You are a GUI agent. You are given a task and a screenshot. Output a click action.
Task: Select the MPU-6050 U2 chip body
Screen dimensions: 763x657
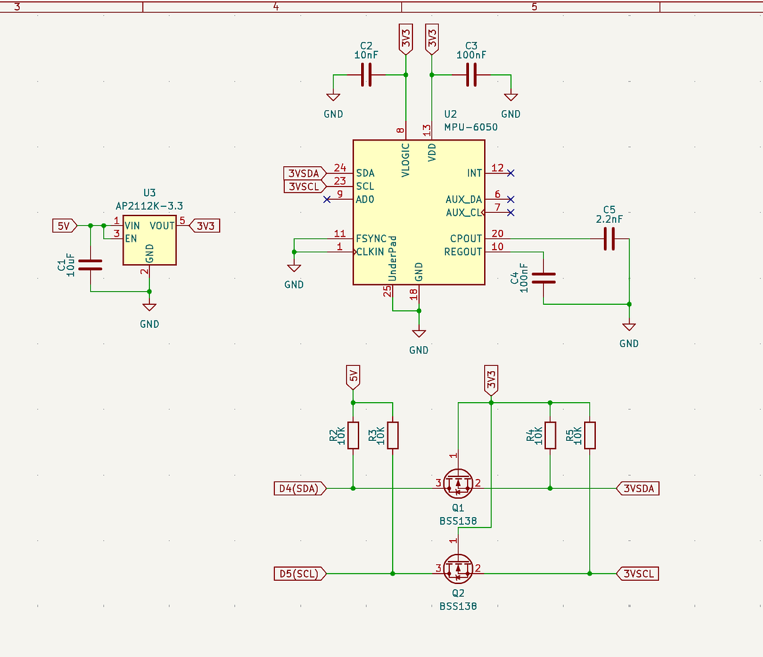pyautogui.click(x=418, y=212)
